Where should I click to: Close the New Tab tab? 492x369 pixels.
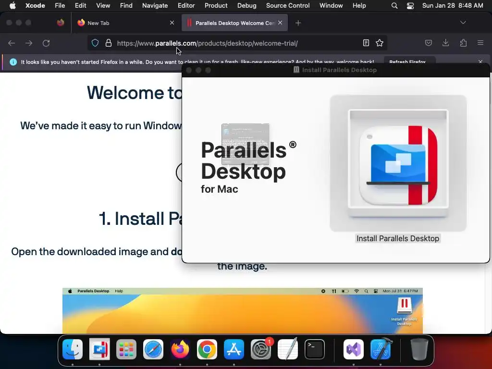click(172, 23)
